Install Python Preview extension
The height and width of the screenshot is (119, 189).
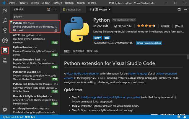click(55, 55)
